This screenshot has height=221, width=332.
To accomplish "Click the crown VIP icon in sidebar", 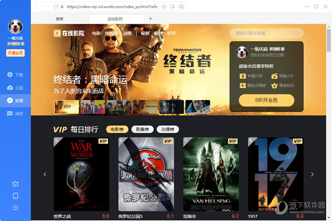I will (x=15, y=184).
